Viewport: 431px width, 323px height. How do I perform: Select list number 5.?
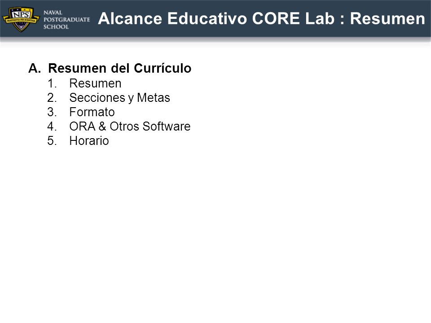tap(52, 140)
